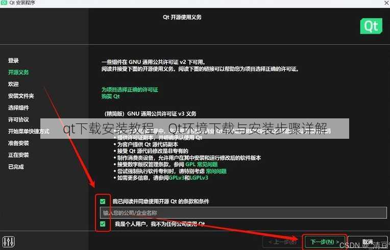Screen dimensions: 390x250
Task: Click the text (精简版) GNU 通用公共许可证 v3 义务
Action: pos(151,114)
